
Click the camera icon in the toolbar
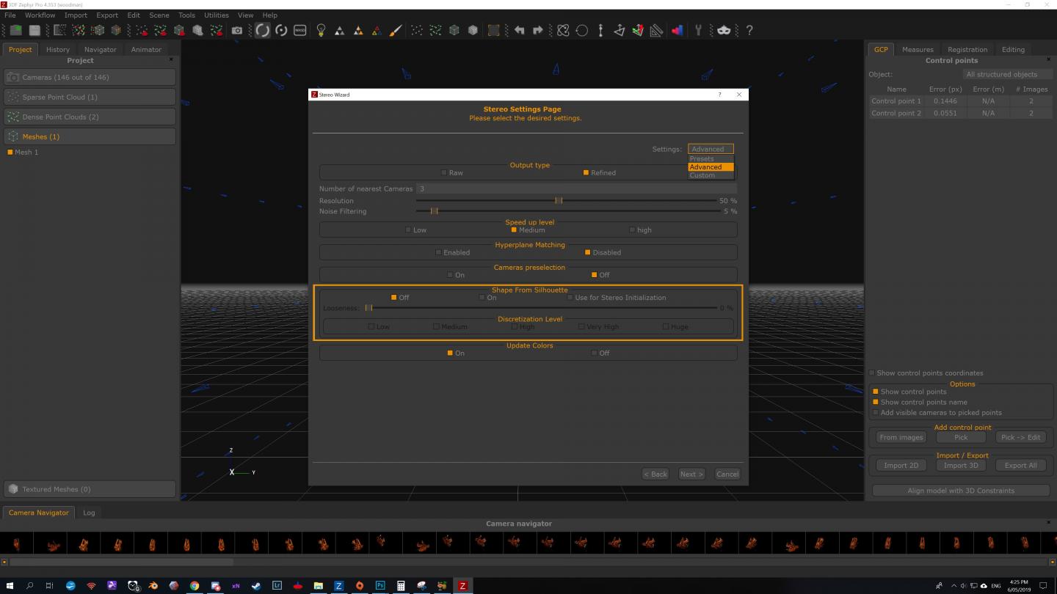click(237, 31)
